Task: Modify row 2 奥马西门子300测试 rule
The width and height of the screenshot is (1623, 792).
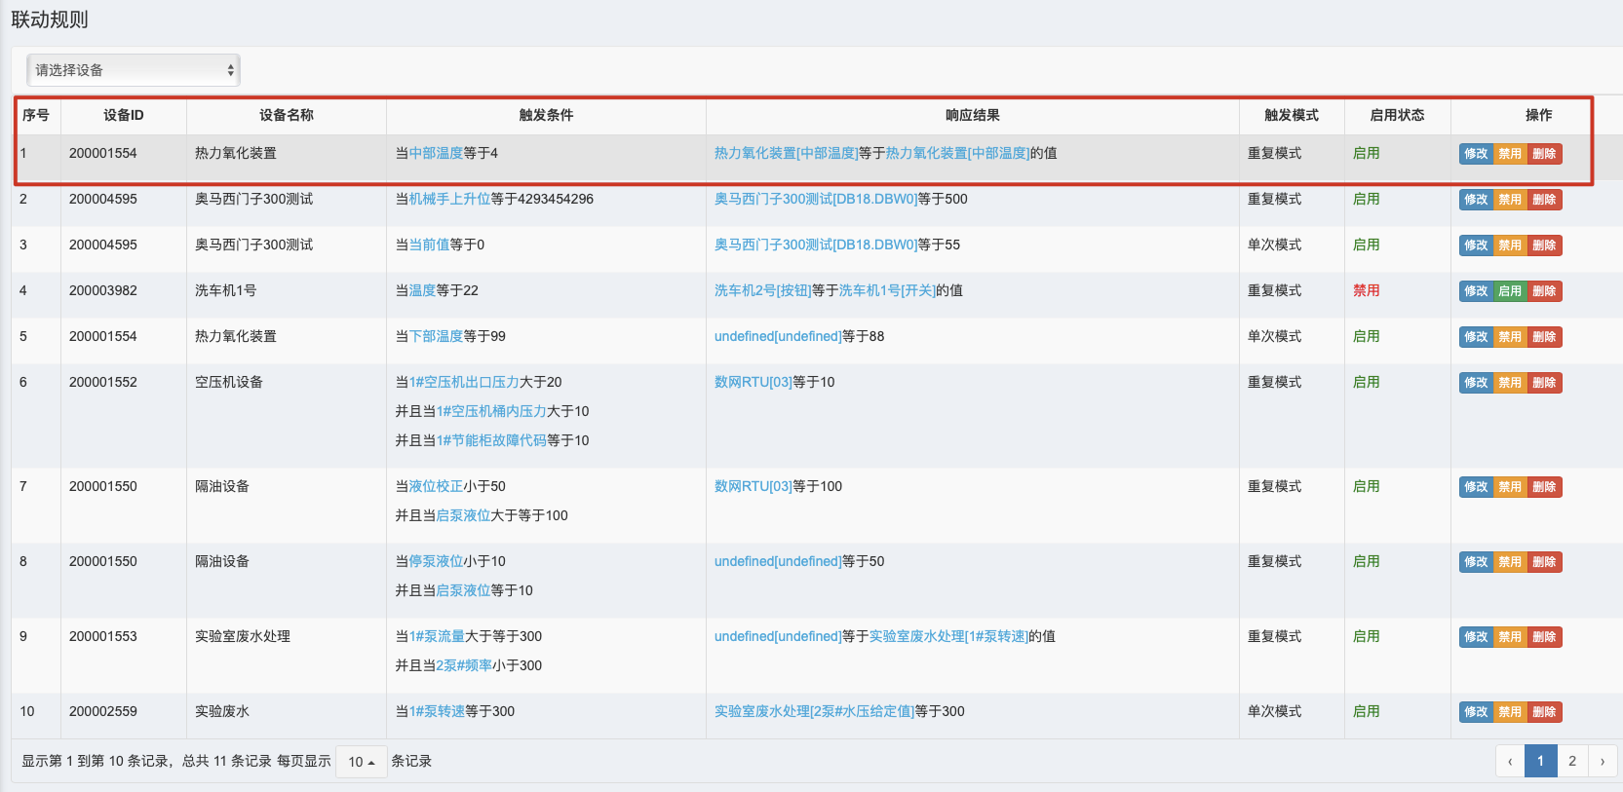Action: (x=1476, y=200)
